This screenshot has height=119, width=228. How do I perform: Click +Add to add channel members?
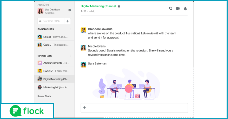[x=92, y=11]
